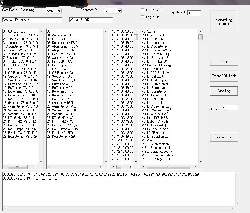This screenshot has height=213, width=250.
Task: Click down arrow of ASCII list scrollbar
Action: coord(201,162)
